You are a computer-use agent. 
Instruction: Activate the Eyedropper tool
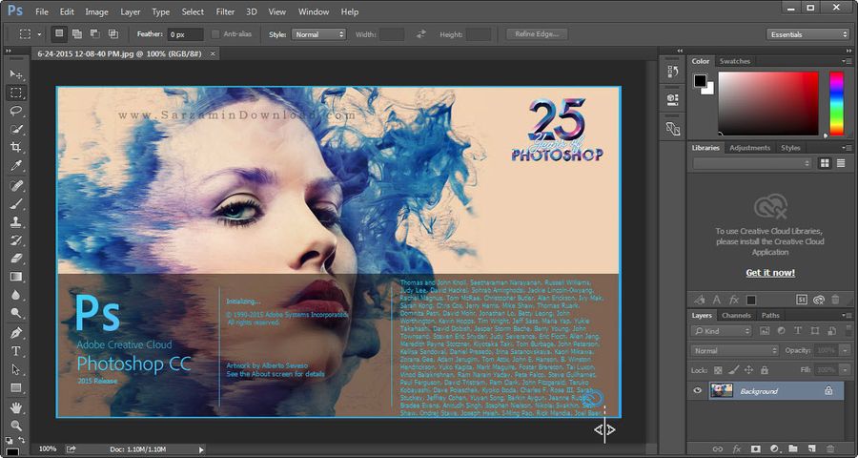tap(16, 165)
